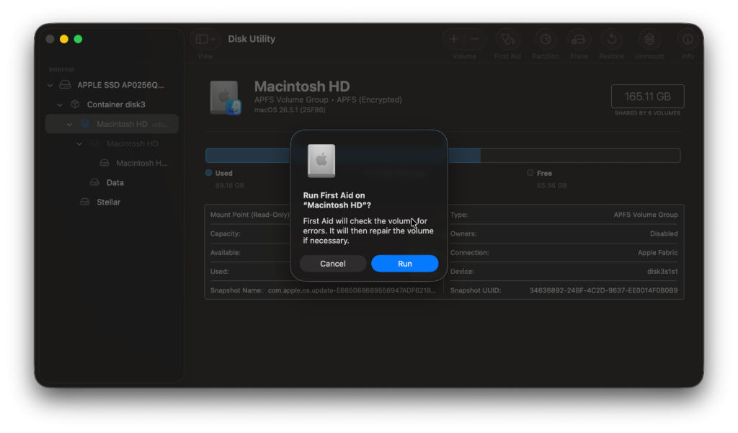Open the View dropdown chevron

point(213,39)
